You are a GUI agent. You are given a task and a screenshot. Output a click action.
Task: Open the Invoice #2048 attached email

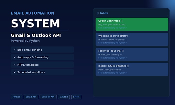pos(132,69)
